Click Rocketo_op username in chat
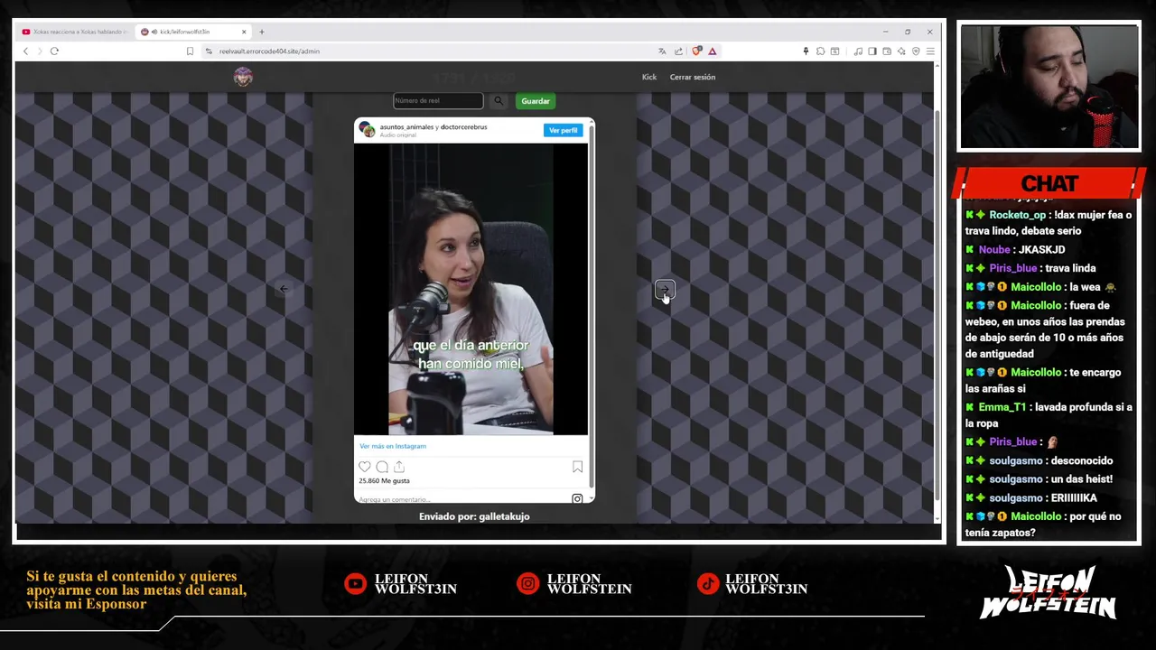The image size is (1156, 650). 1017,215
